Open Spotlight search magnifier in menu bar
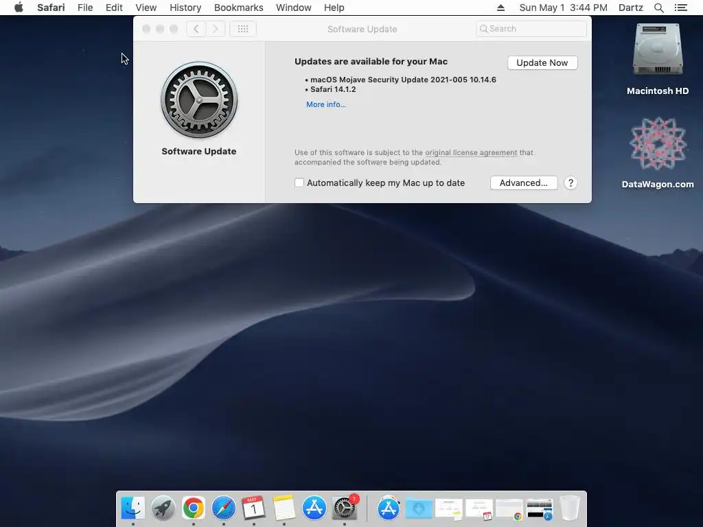Viewport: 703px width, 527px height. click(x=658, y=8)
